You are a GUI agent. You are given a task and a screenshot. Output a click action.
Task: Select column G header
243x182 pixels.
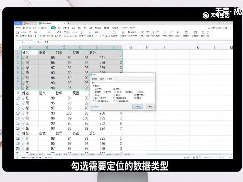pos(131,47)
